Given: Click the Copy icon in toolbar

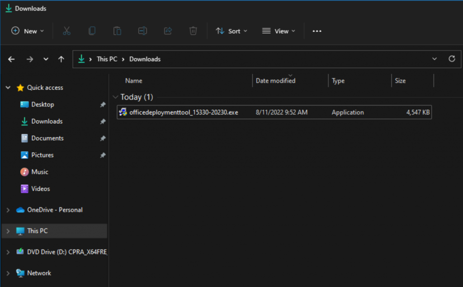Looking at the screenshot, I should [x=92, y=31].
